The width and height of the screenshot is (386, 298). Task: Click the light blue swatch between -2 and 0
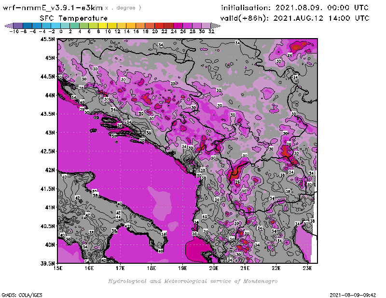(55, 26)
